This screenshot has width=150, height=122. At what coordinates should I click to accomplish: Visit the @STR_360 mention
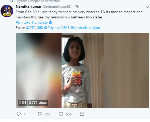click(x=34, y=28)
